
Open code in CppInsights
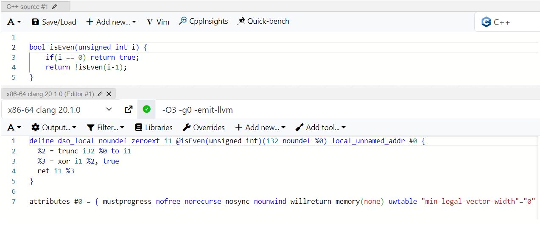pos(203,21)
